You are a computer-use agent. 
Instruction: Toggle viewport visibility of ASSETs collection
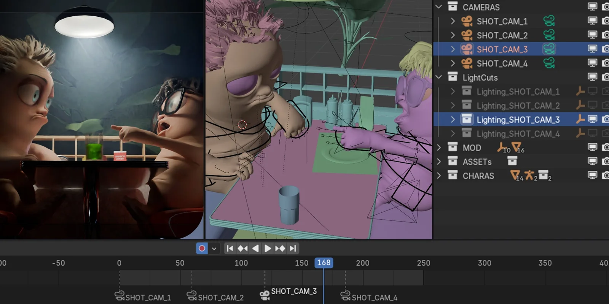tap(592, 161)
